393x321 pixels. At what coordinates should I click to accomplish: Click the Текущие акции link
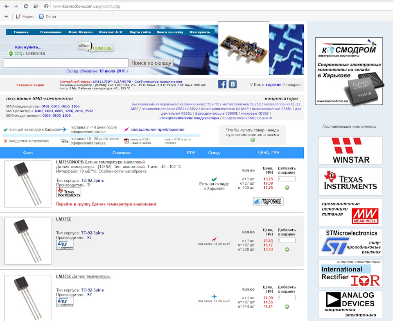click(x=30, y=85)
